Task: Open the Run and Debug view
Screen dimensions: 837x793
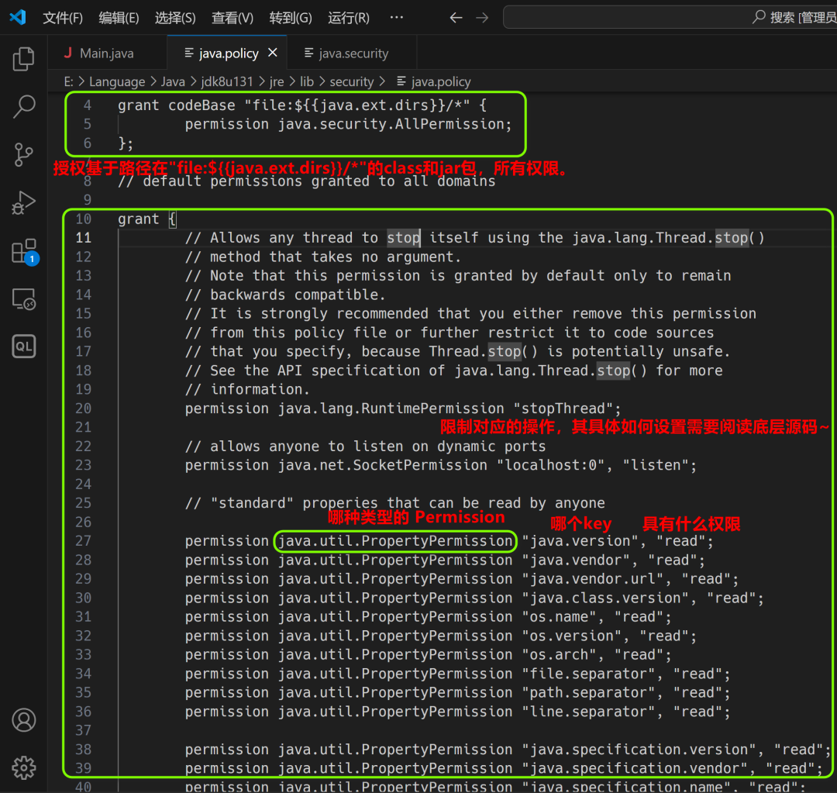Action: tap(23, 203)
